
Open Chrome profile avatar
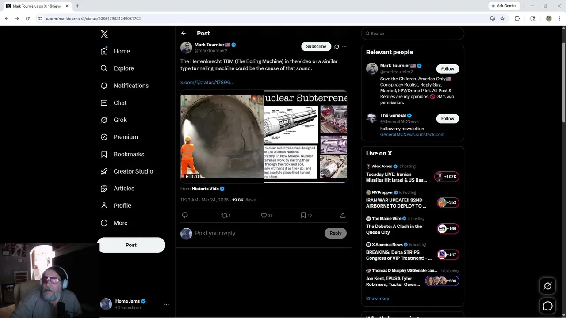pyautogui.click(x=549, y=19)
